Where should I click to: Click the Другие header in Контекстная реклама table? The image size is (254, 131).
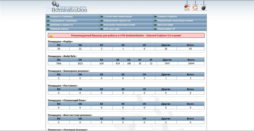tap(166, 119)
